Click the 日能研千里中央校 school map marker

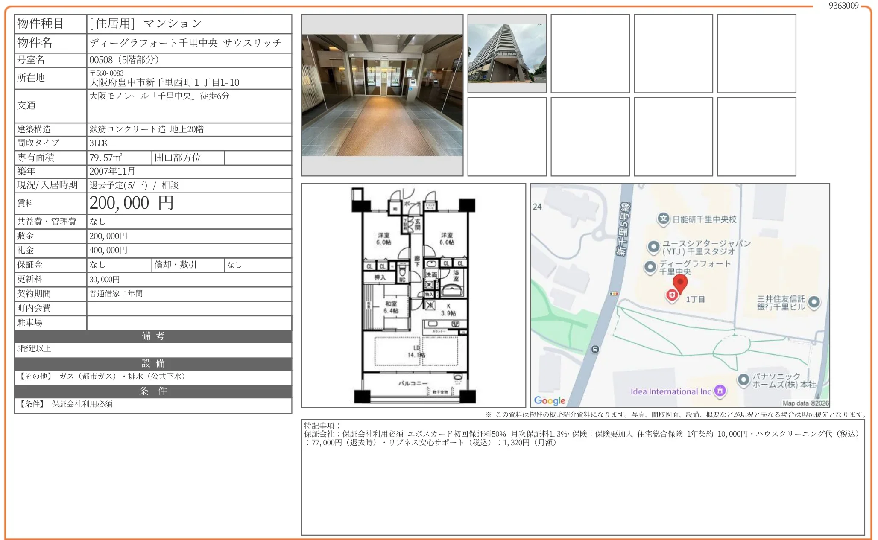pos(663,219)
